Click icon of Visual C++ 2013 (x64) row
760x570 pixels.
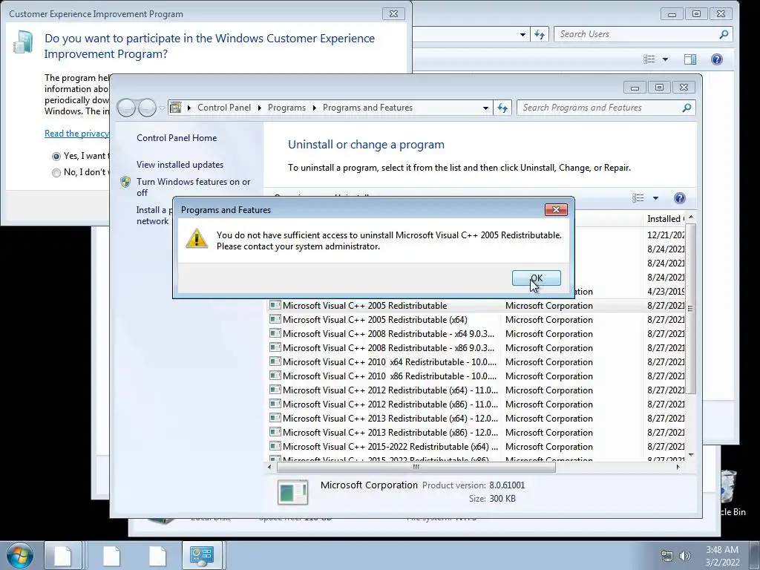point(275,417)
